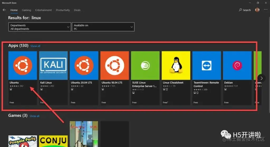Open the three-dot more options menu
Image resolution: width=270 pixels, height=147 pixels.
point(266,10)
